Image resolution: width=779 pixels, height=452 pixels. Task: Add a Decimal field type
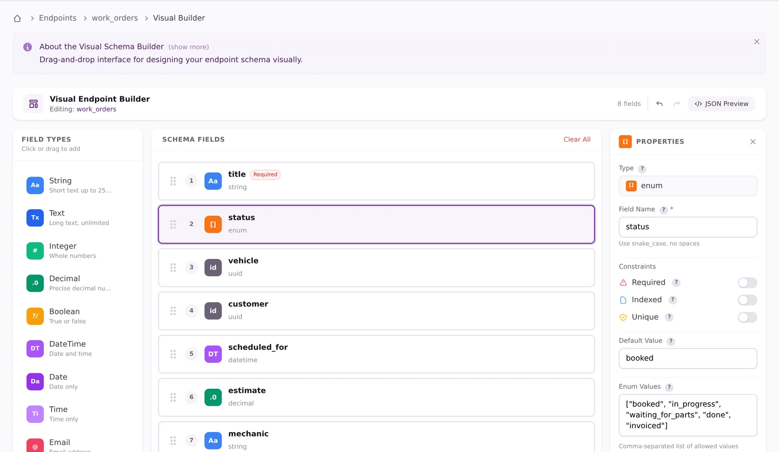[x=78, y=283]
